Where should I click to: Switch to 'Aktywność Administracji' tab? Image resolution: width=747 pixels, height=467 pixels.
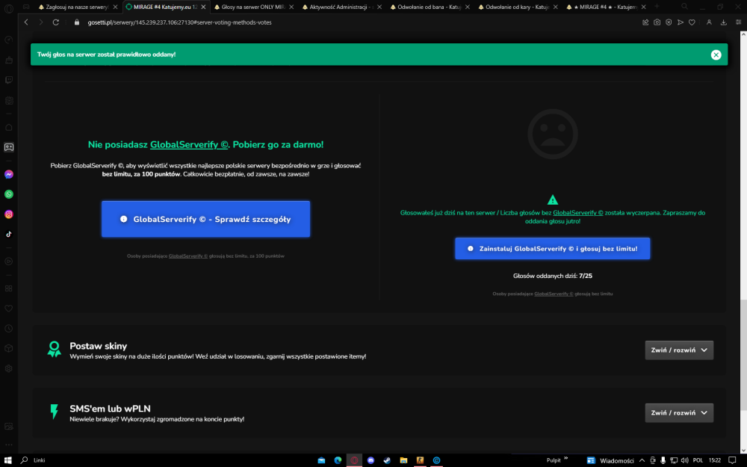point(341,7)
